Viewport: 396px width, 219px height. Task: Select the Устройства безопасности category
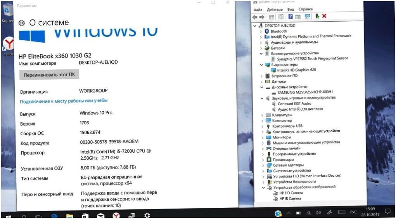pyautogui.click(x=294, y=182)
